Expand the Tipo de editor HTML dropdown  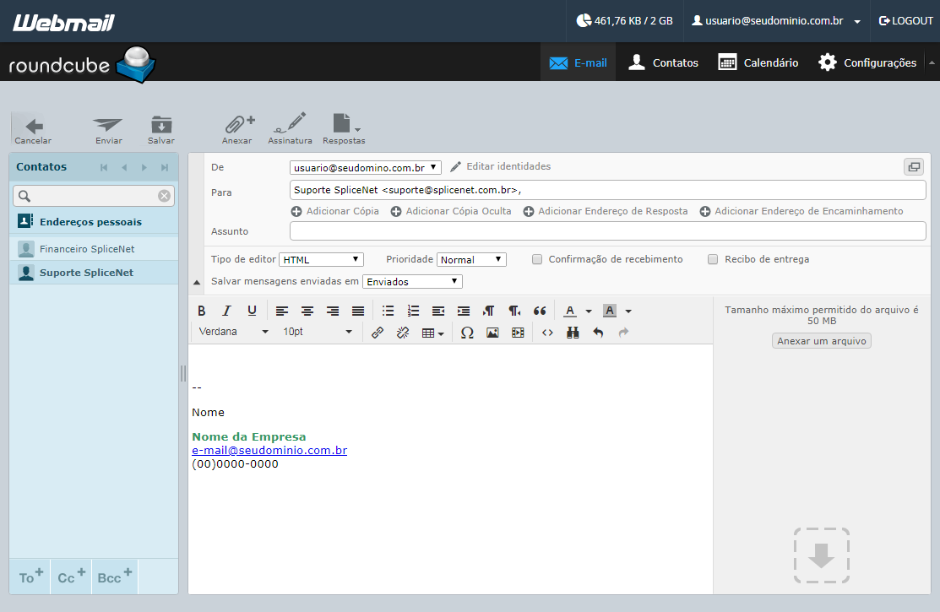321,259
